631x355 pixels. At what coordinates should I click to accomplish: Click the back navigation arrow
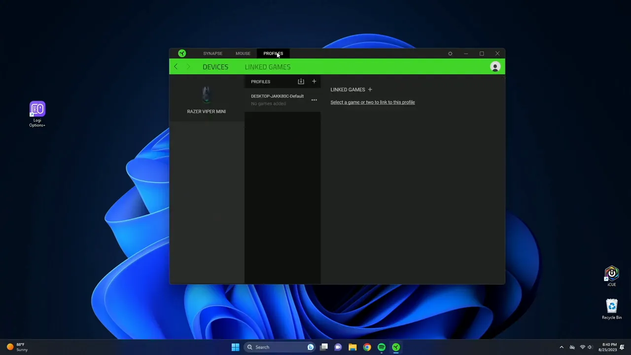[176, 67]
